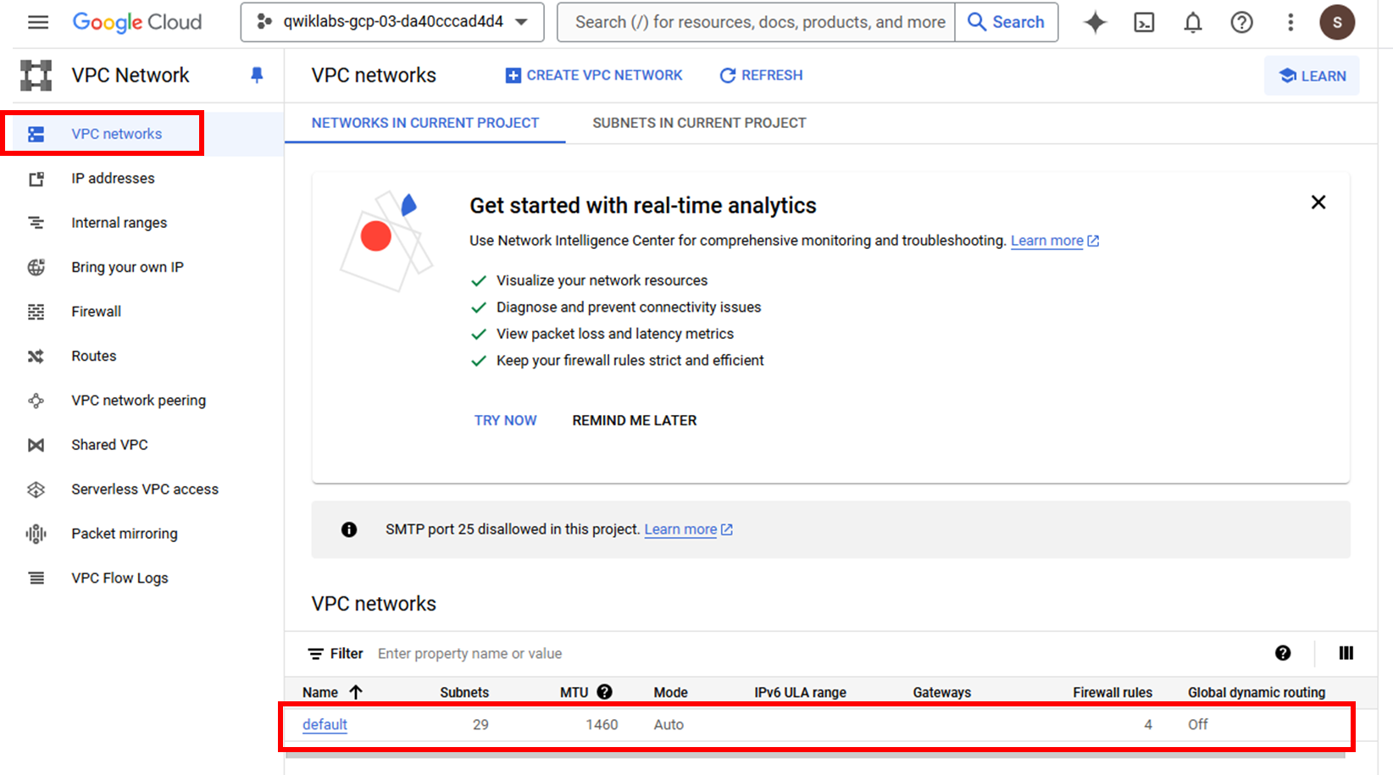Open Gemini AI assistant sparkle icon
Viewport: 1393px width, 775px height.
pyautogui.click(x=1095, y=22)
